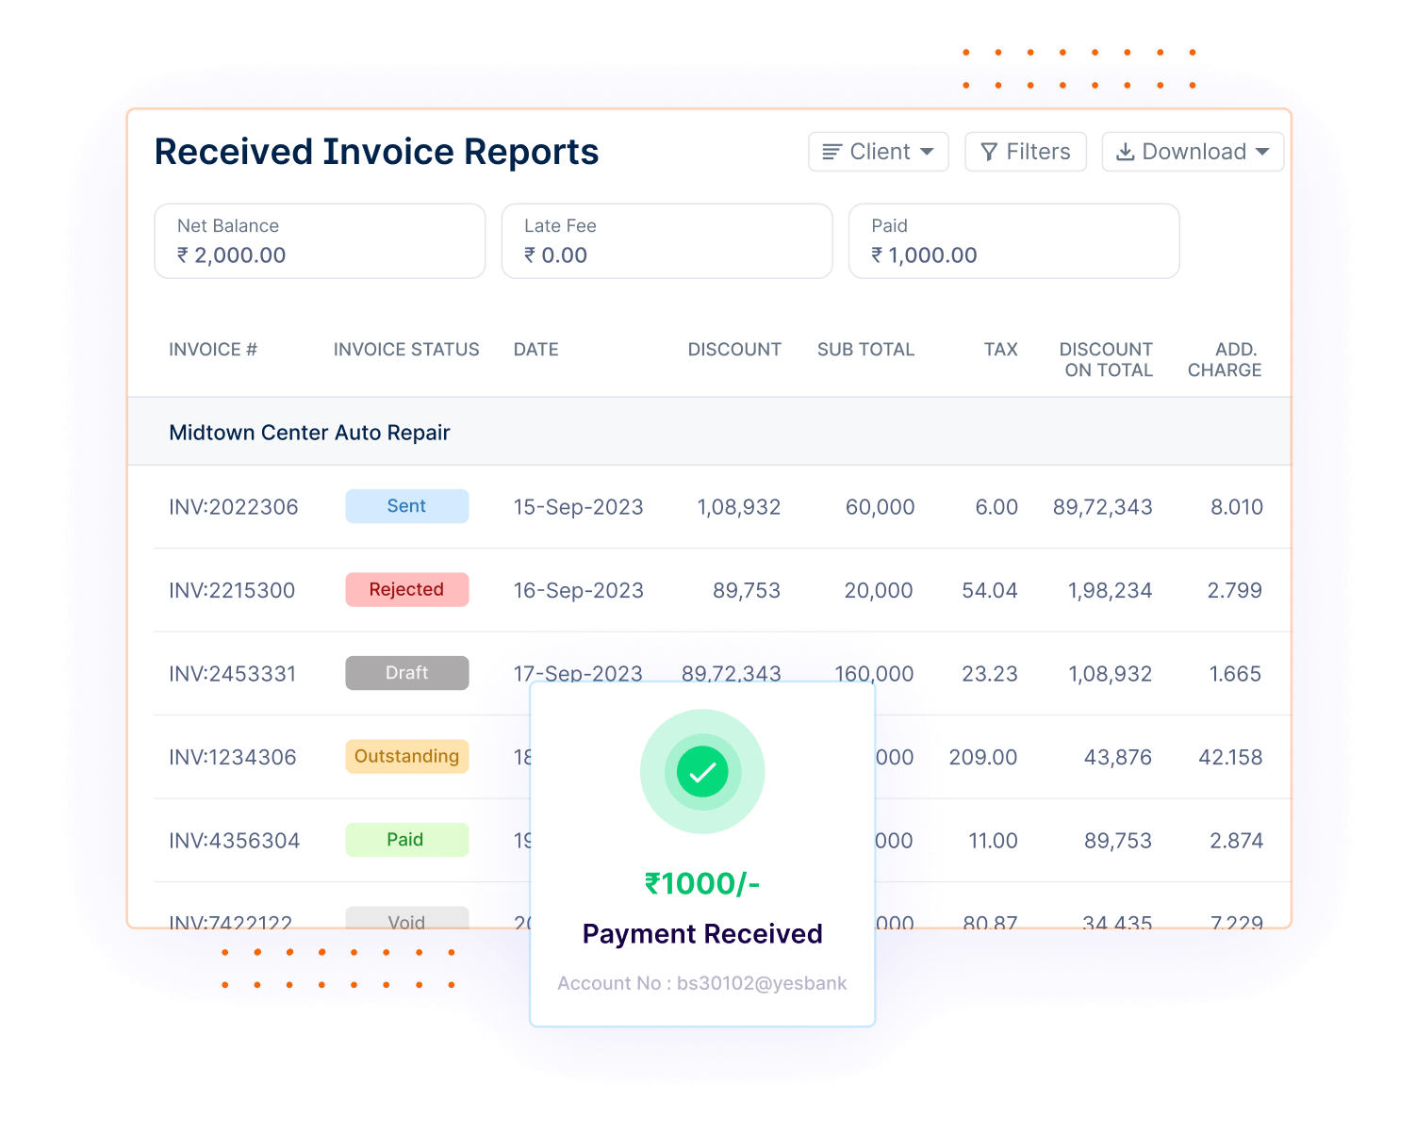Open invoice INV:2215300
The height and width of the screenshot is (1133, 1416).
pos(232,591)
